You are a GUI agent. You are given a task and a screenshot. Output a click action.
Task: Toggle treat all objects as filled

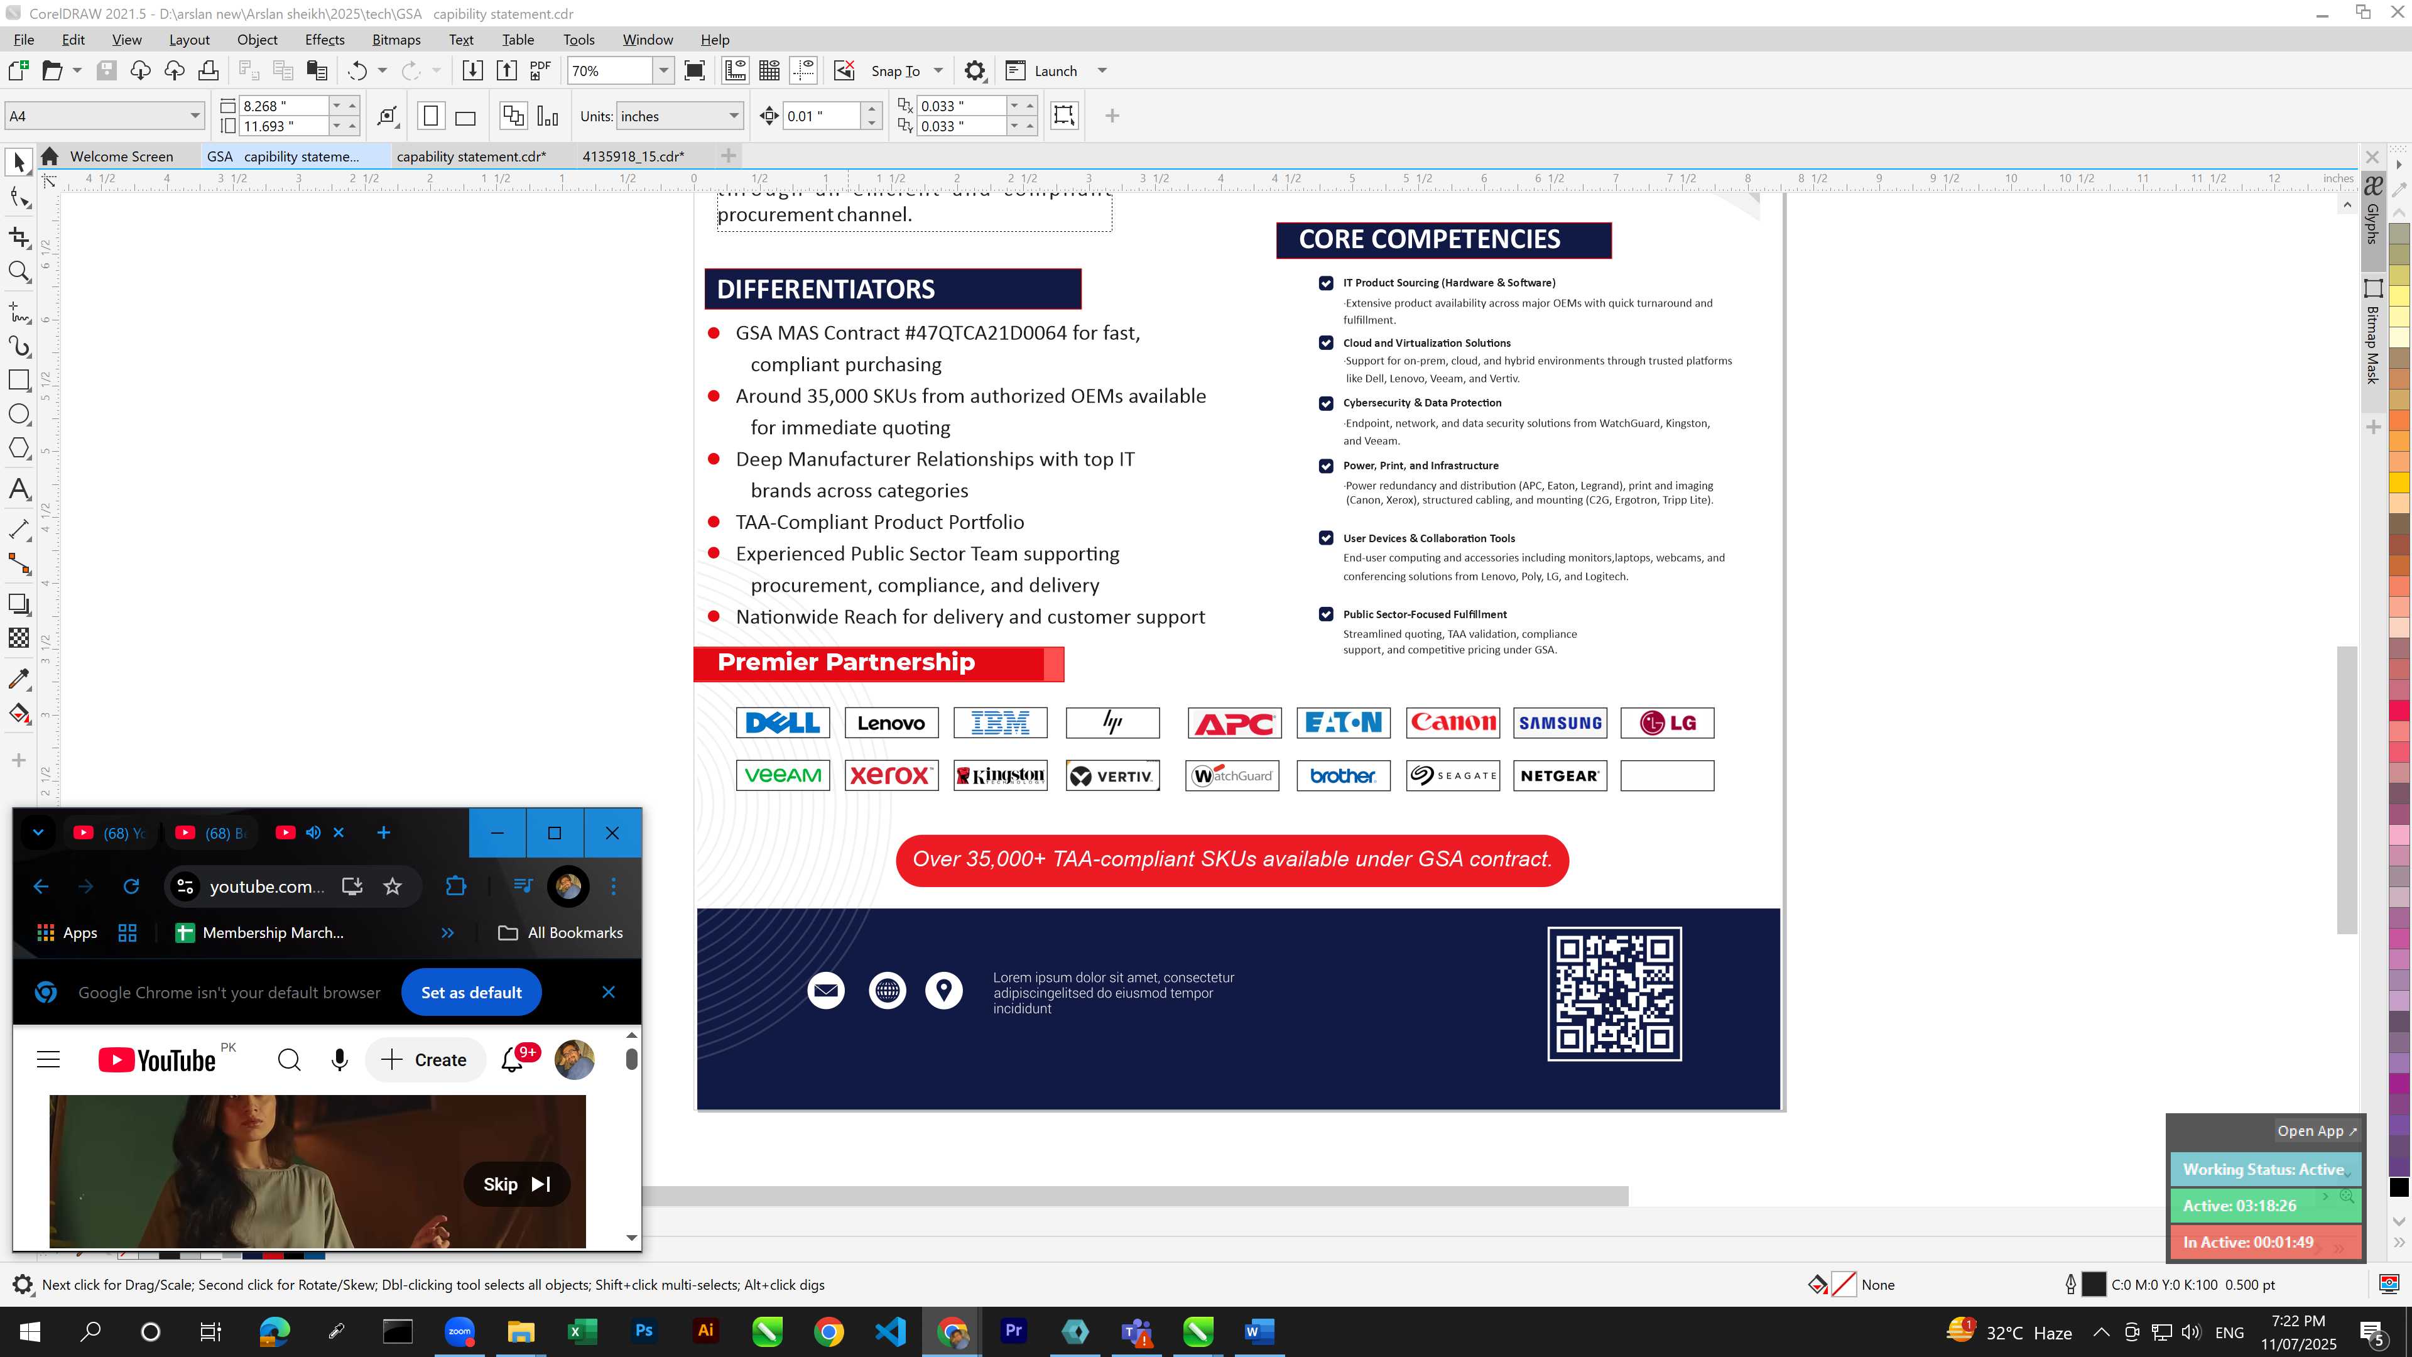[x=1063, y=115]
